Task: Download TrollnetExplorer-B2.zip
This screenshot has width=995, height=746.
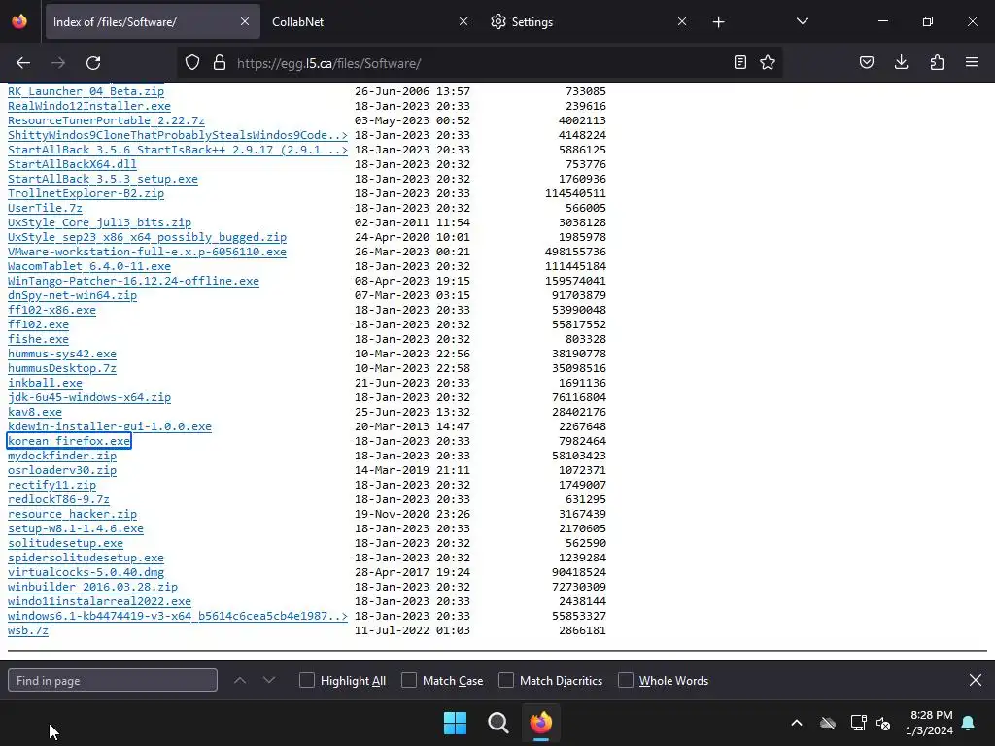Action: pyautogui.click(x=86, y=193)
